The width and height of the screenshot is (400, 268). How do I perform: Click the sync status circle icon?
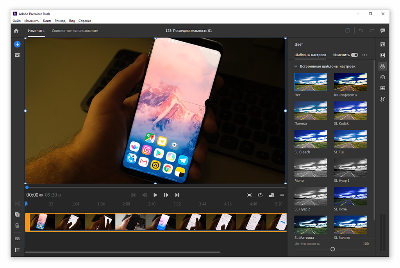(x=347, y=30)
